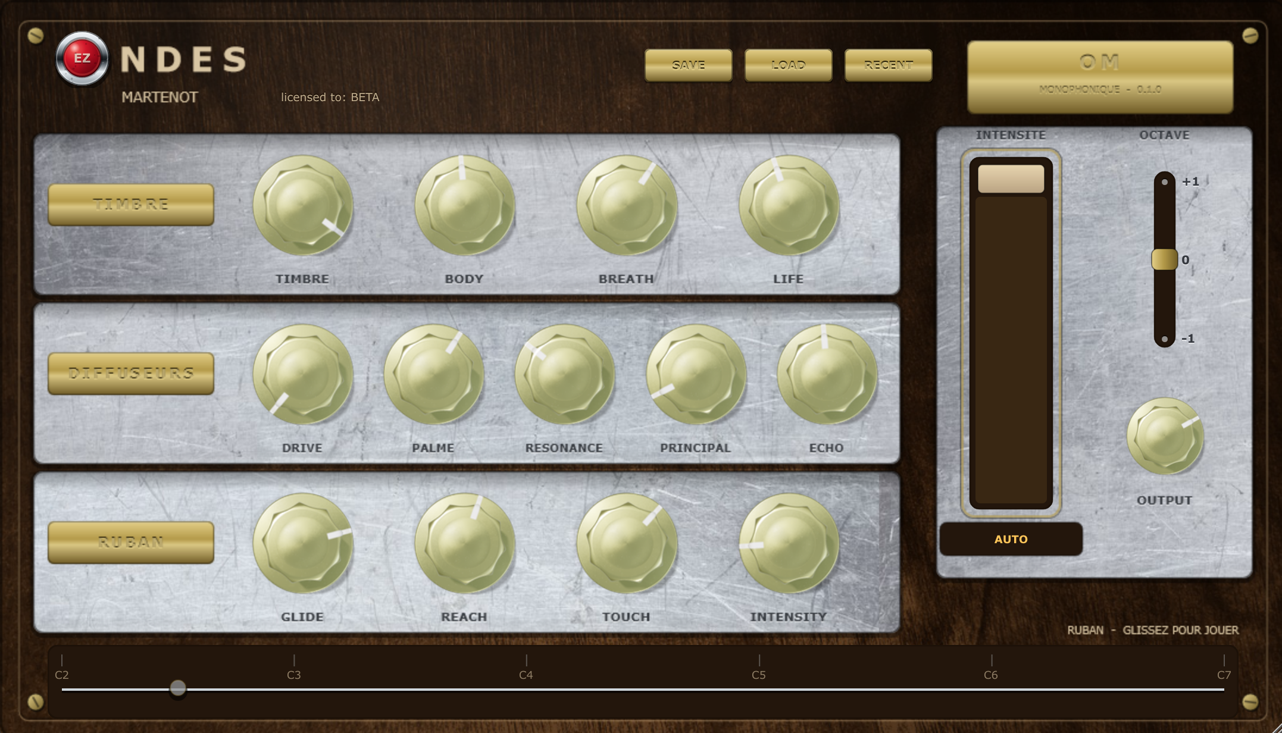Click the ECHO knob
Image resolution: width=1282 pixels, height=733 pixels.
827,375
